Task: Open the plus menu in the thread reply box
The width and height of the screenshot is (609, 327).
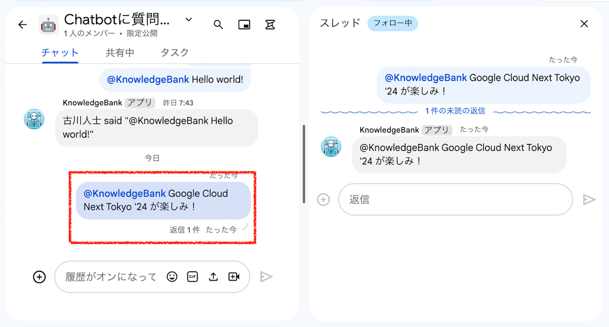Action: (x=323, y=199)
